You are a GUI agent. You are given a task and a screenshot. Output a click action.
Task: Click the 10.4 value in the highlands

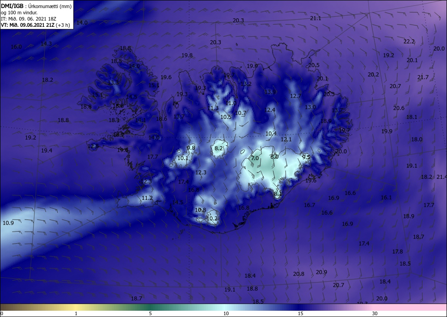[x=271, y=133]
